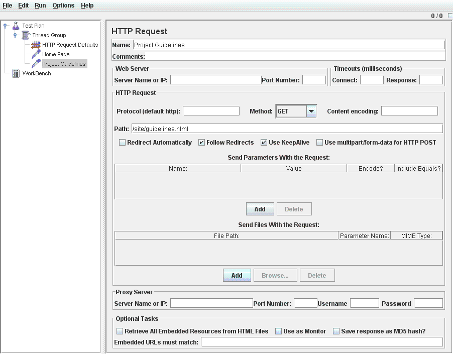This screenshot has height=354, width=453.
Task: Enable the Redirect Automatically checkbox
Action: (x=122, y=143)
